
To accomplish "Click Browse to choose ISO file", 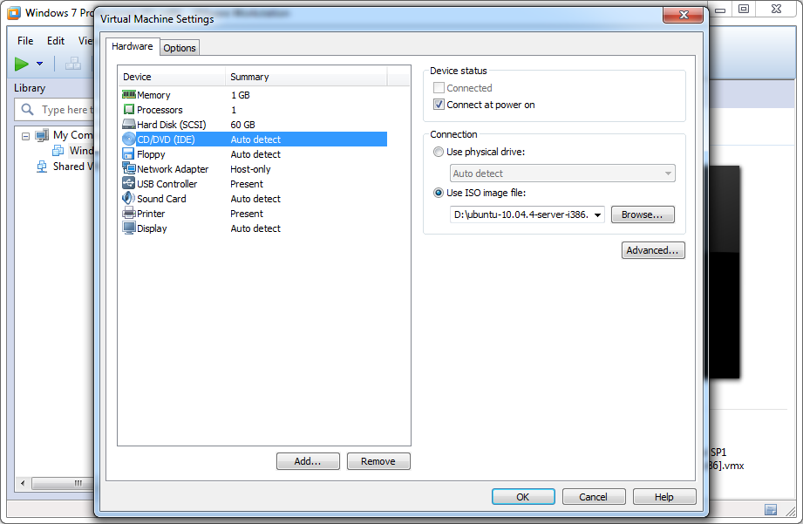I will point(643,214).
